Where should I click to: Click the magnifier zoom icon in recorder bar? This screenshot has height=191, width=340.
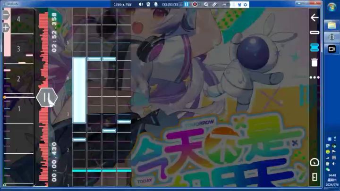[206, 4]
